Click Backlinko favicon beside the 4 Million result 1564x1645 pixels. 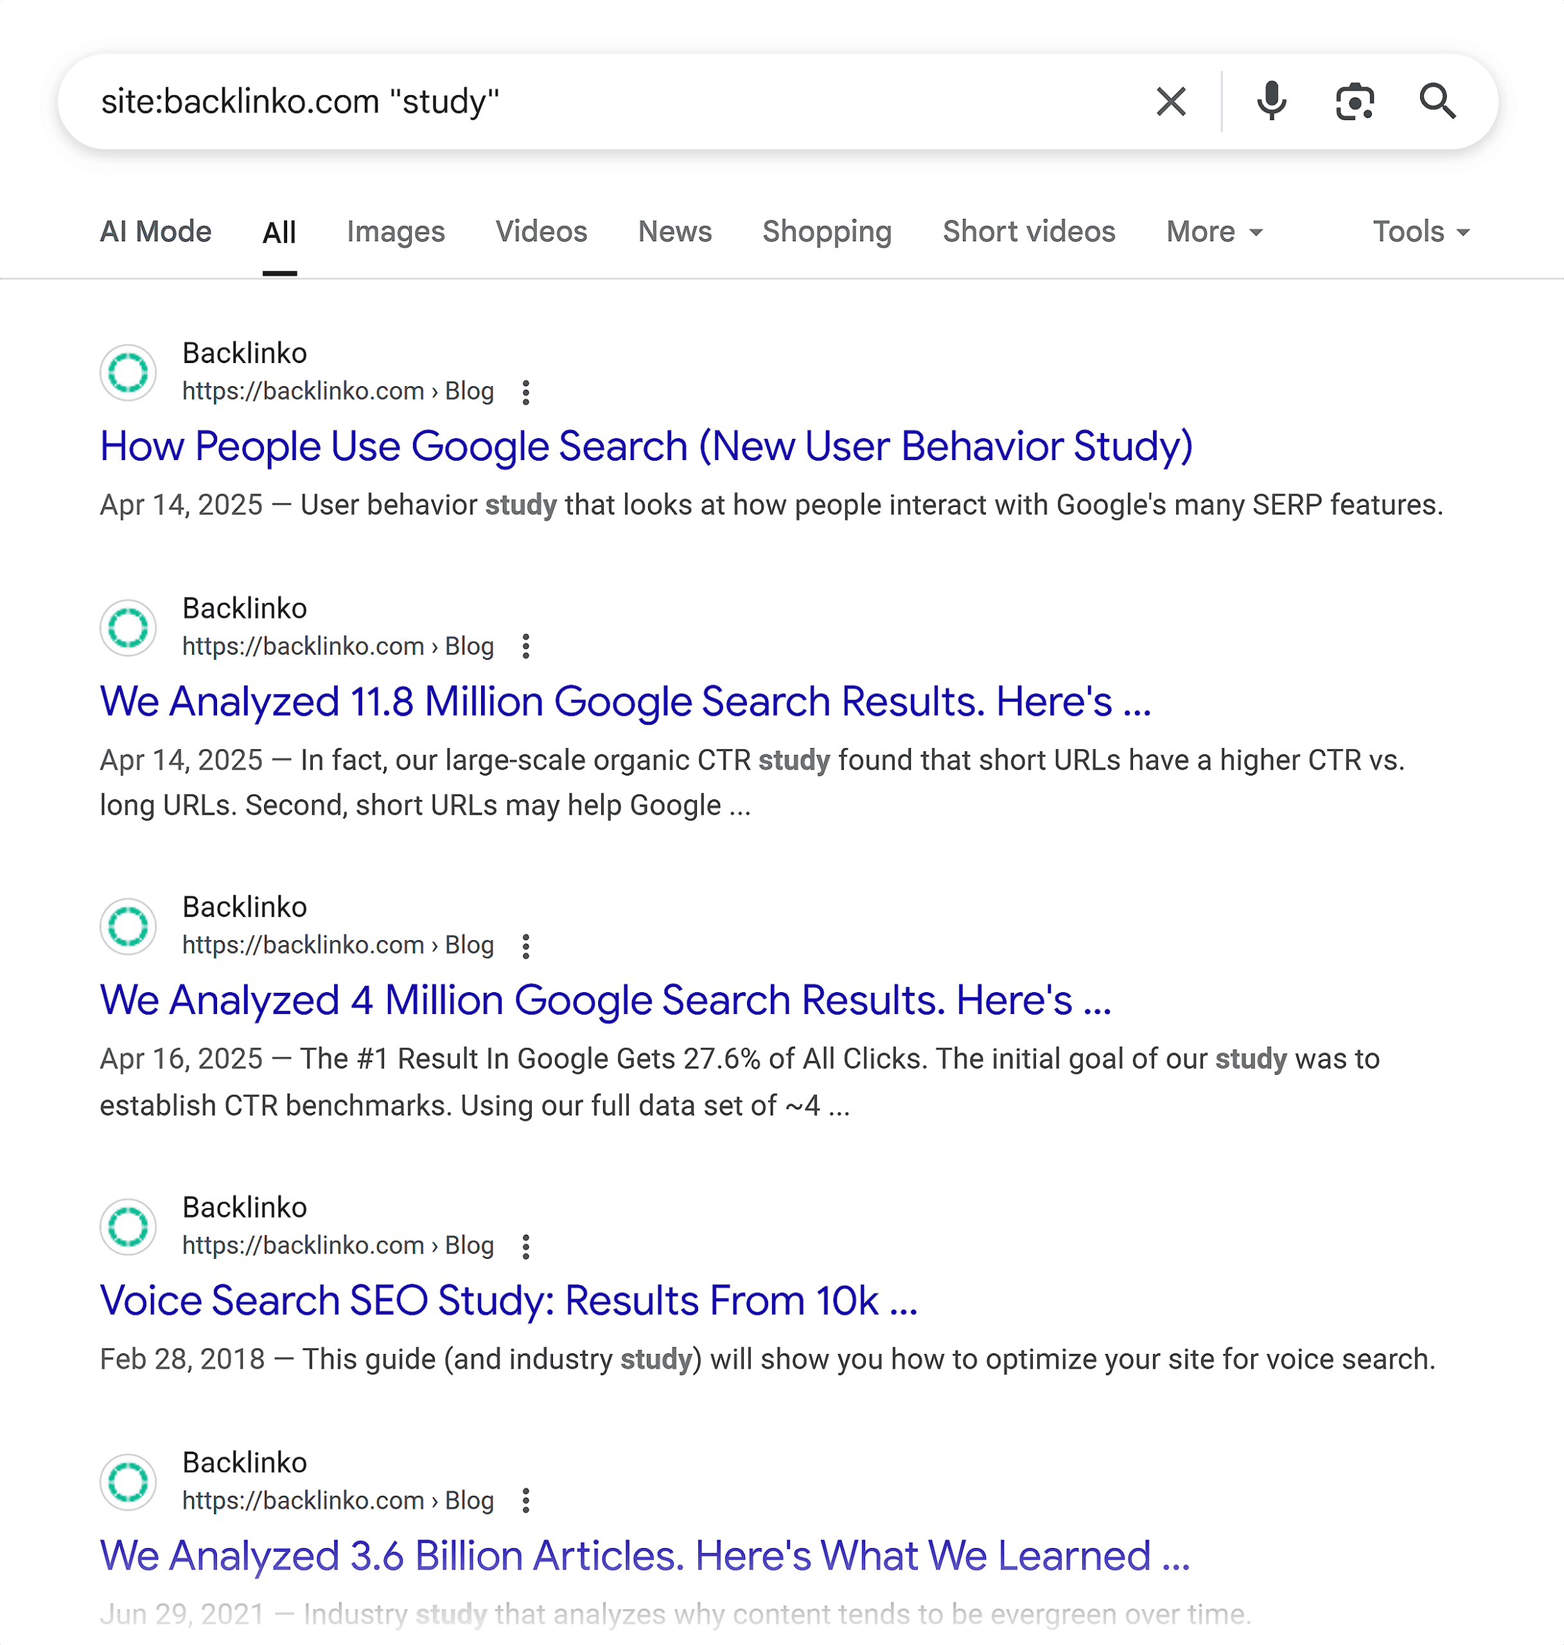[128, 926]
